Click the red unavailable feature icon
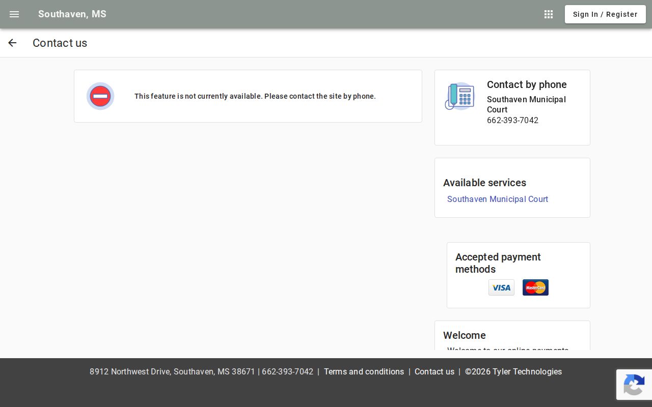Screen dimensions: 652x407 click(x=100, y=96)
